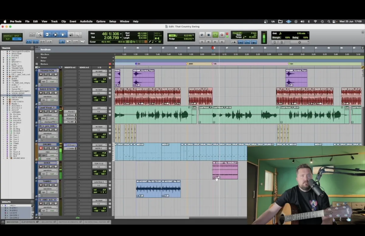Open the Groups list panel menu
365x236 pixels.
32,202
